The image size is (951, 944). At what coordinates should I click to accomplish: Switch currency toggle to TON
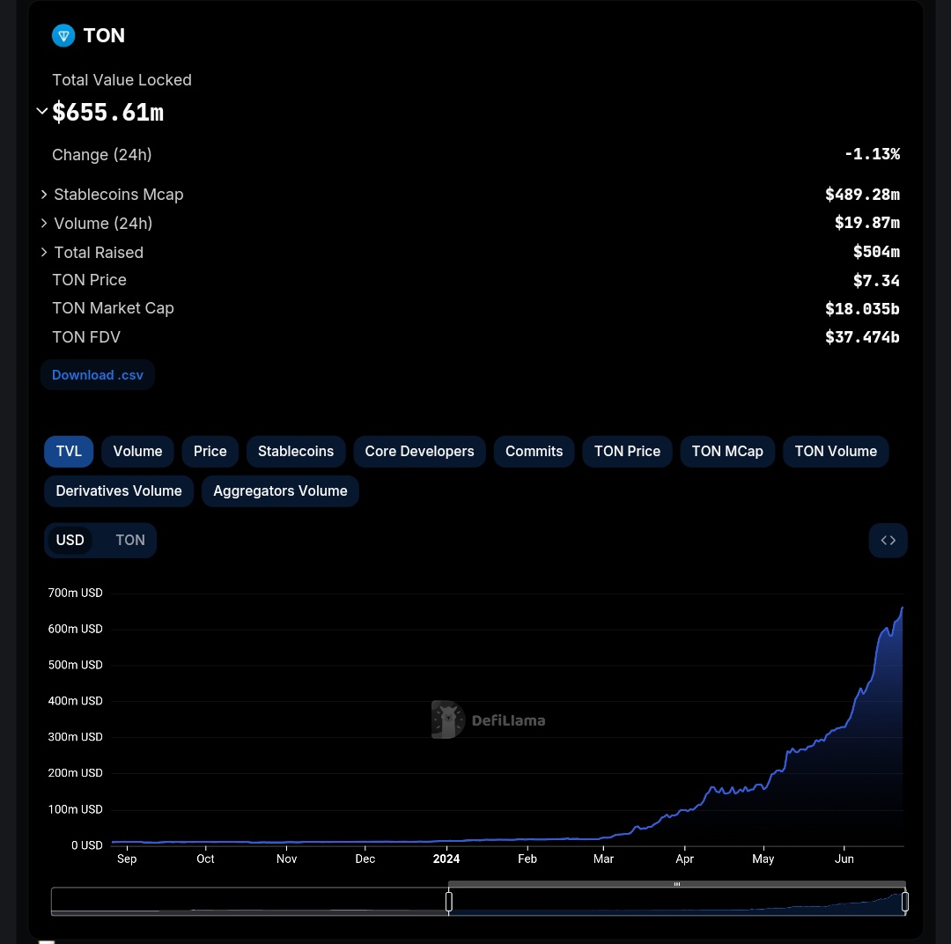pos(129,540)
